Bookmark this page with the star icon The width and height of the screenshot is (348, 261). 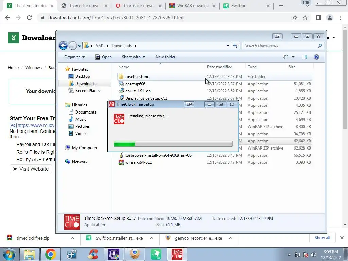click(x=305, y=18)
